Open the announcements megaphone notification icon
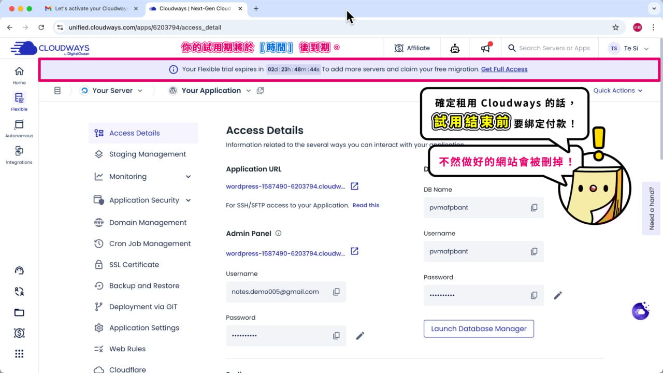Screen dimensions: 663x373 tap(485, 48)
